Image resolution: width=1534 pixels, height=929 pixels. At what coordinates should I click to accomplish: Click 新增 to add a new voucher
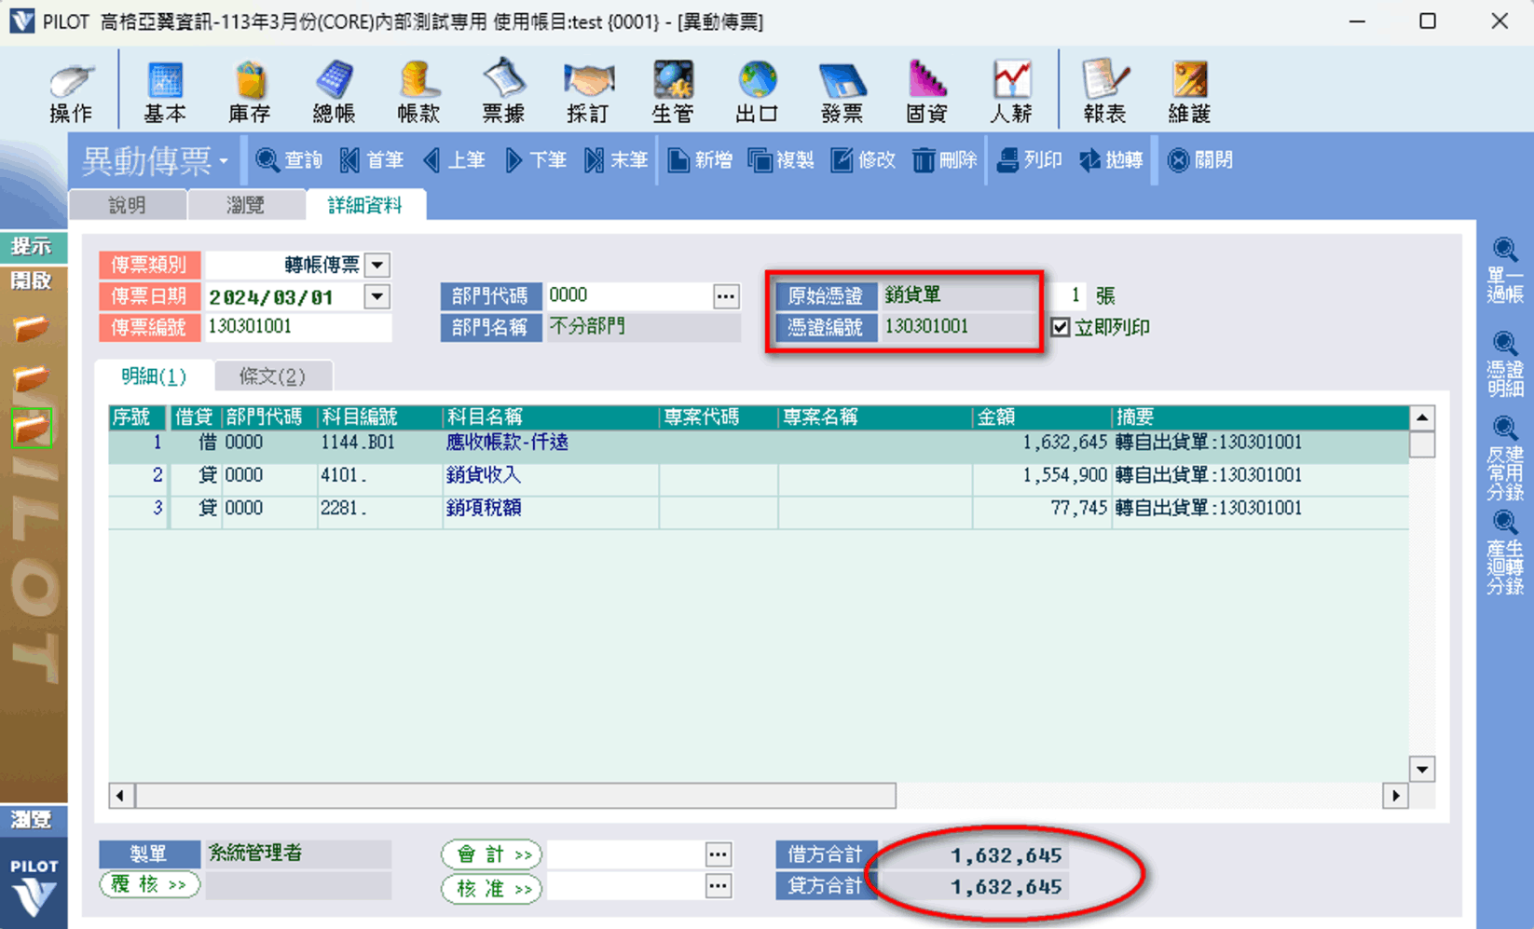[x=700, y=160]
